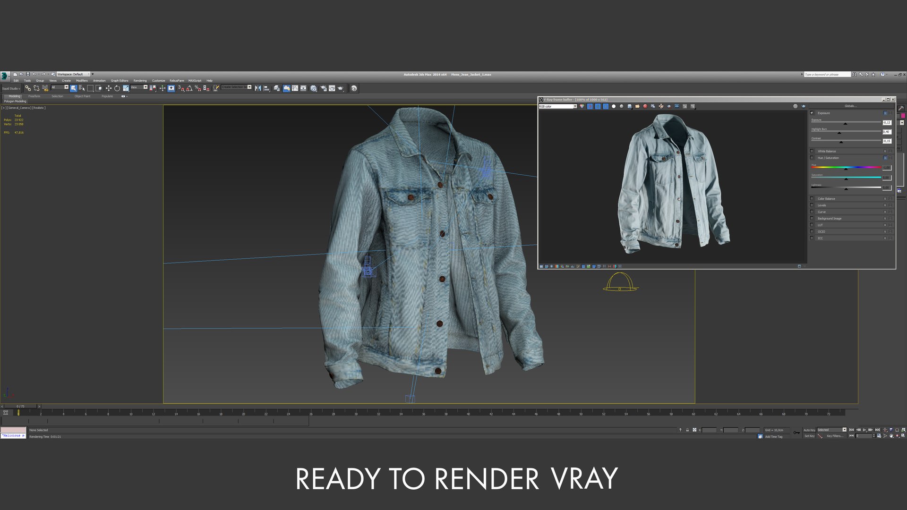
Task: Enable the LUT checkbox
Action: [x=812, y=225]
